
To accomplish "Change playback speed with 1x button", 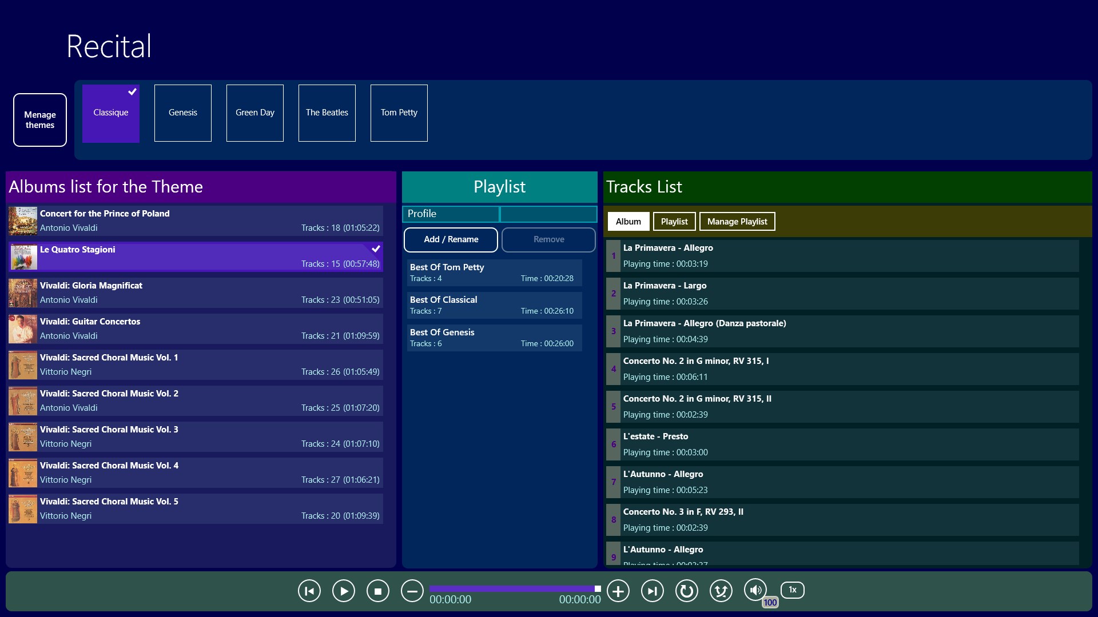I will pos(793,590).
